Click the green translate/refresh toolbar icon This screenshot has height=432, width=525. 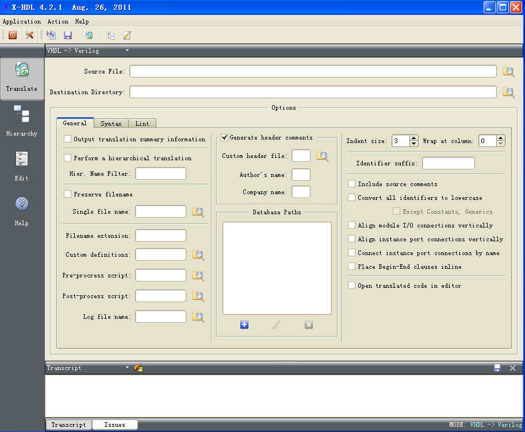tap(89, 35)
